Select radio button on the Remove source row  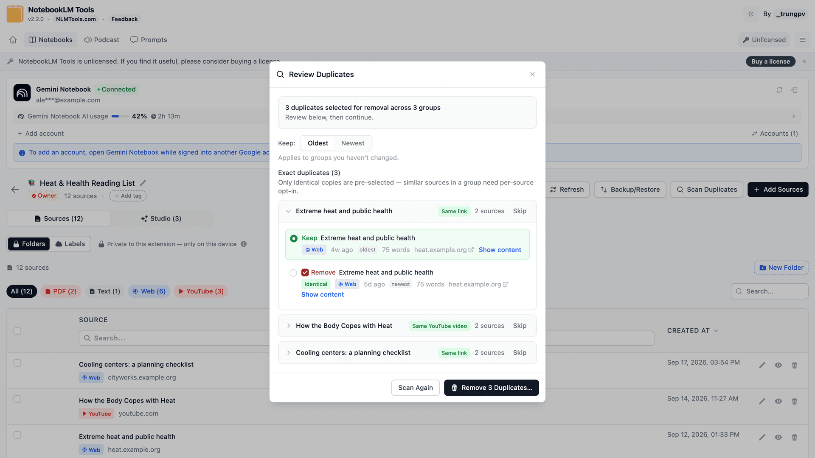click(293, 273)
